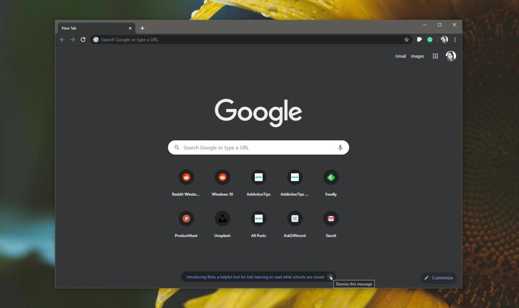Open the AskDifferent shortcut
519x308 pixels.
[x=295, y=219]
